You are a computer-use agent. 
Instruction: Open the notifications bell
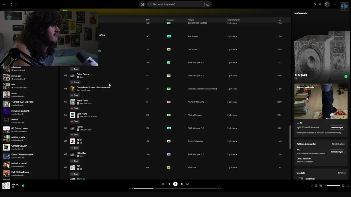pyautogui.click(x=315, y=4)
